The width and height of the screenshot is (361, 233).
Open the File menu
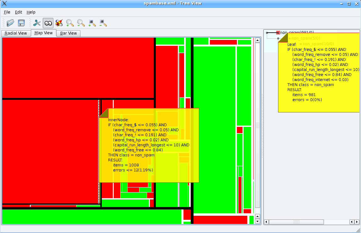click(7, 12)
